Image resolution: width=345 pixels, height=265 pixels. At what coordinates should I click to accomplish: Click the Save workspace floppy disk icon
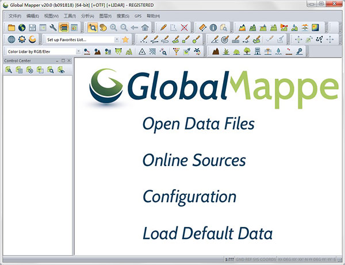click(32, 28)
